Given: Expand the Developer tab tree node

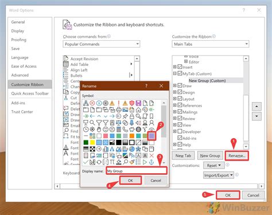Looking at the screenshot, I should click(174, 131).
